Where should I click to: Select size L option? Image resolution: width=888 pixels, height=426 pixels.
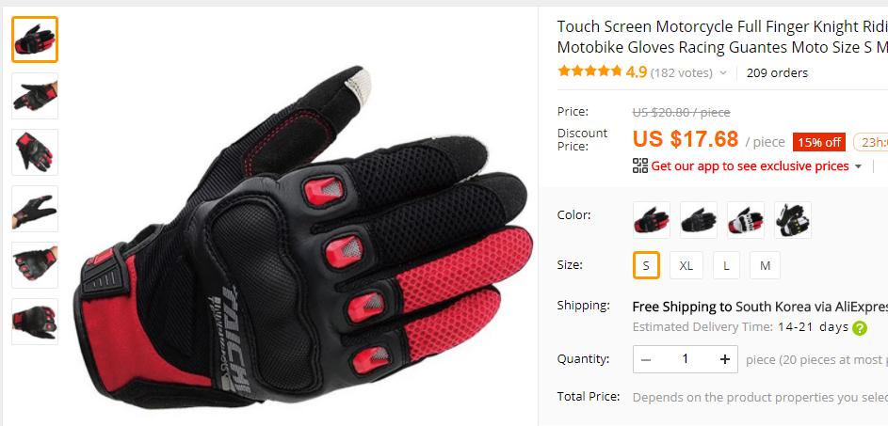(x=726, y=265)
